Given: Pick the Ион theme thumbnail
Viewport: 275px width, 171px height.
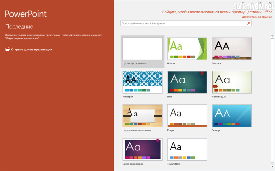Looking at the screenshot, I should tap(187, 82).
